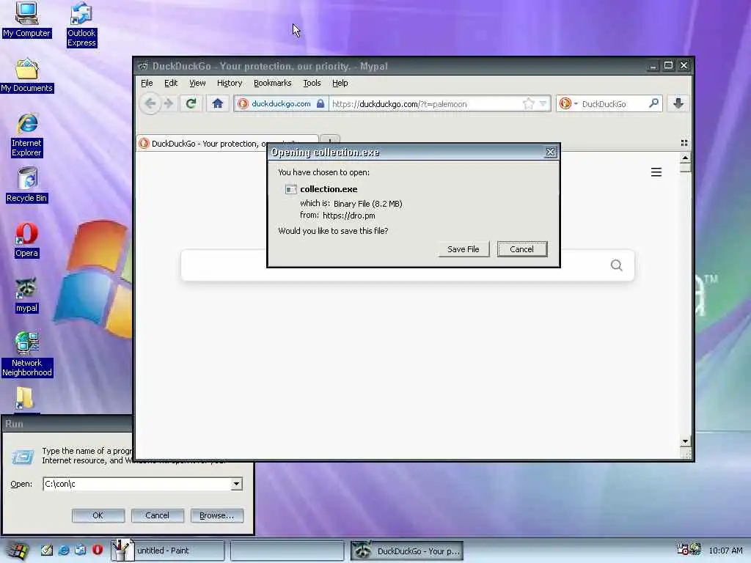The image size is (751, 563).
Task: Launch Opera from the desktop icon
Action: tap(26, 240)
